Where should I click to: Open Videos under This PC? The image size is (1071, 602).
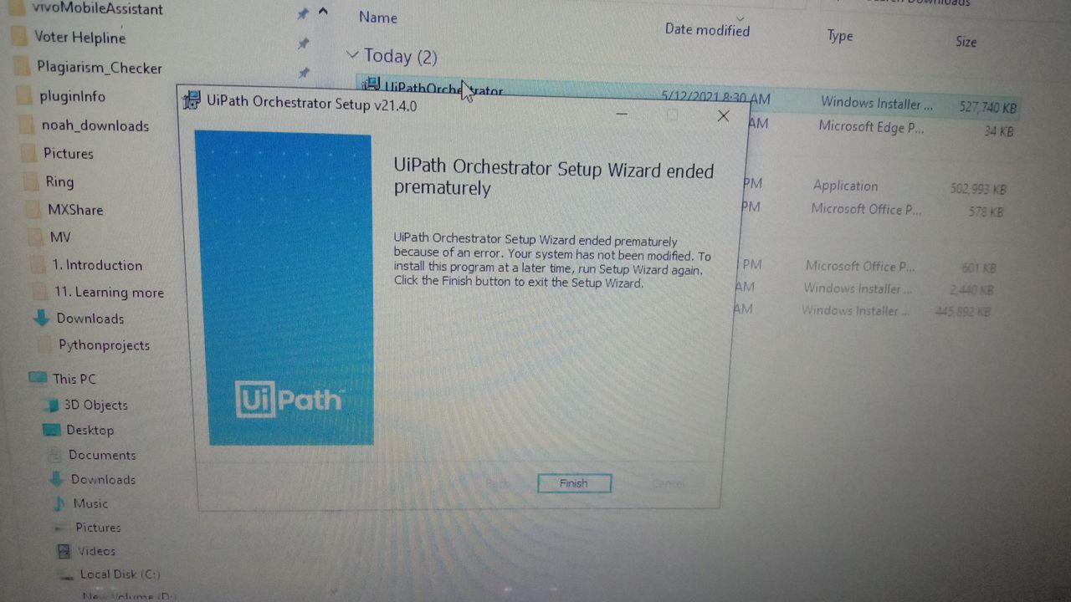[96, 551]
